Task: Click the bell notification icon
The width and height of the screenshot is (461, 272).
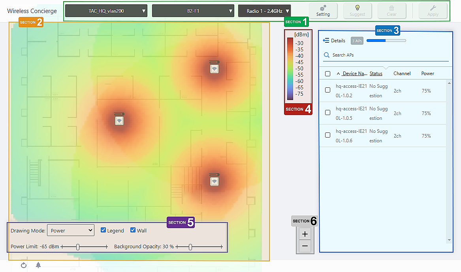Action: [x=38, y=265]
